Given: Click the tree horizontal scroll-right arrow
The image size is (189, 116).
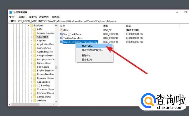Looking at the screenshot, I should coord(53,104).
